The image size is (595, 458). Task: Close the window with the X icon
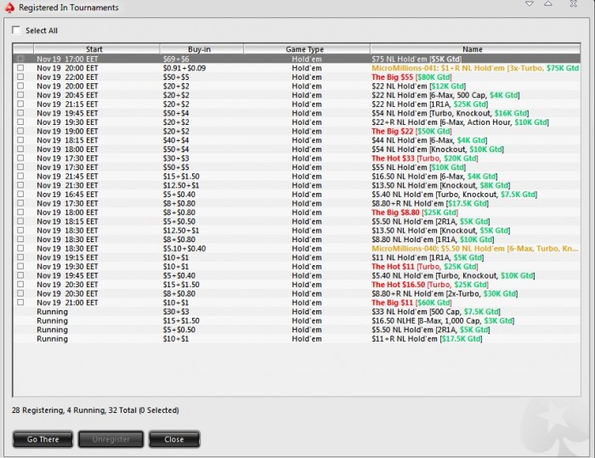tap(574, 3)
